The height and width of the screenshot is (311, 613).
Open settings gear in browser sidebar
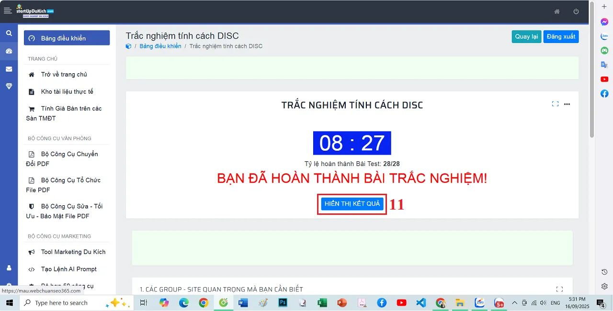click(x=604, y=286)
